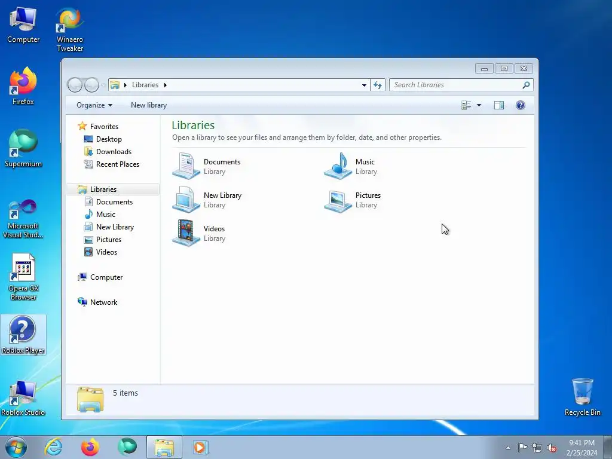Open the network tray icon
Viewport: 612px width, 459px height.
[537, 448]
